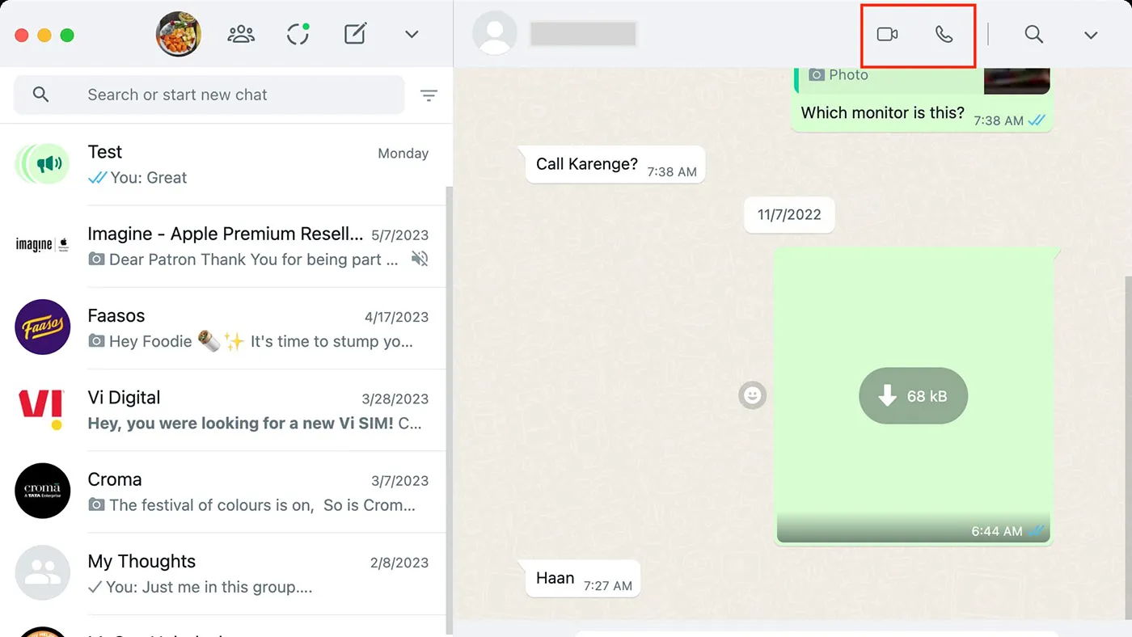Image resolution: width=1132 pixels, height=637 pixels.
Task: Open the My Thoughts group chat
Action: [x=226, y=572]
